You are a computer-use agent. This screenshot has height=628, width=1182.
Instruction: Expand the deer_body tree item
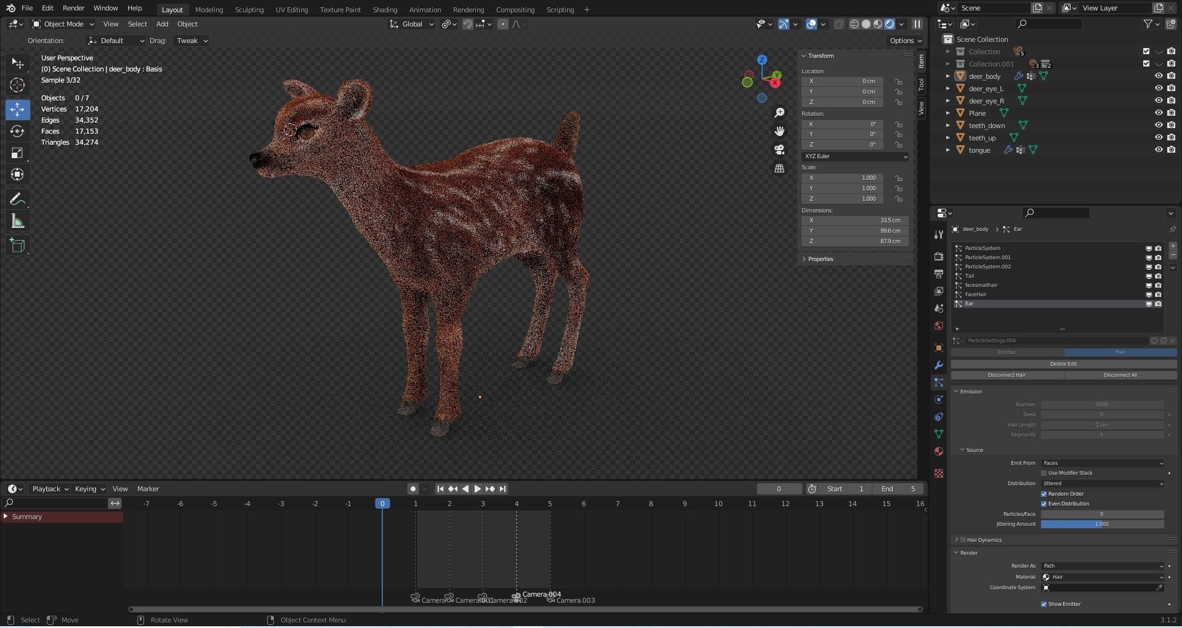(x=948, y=76)
